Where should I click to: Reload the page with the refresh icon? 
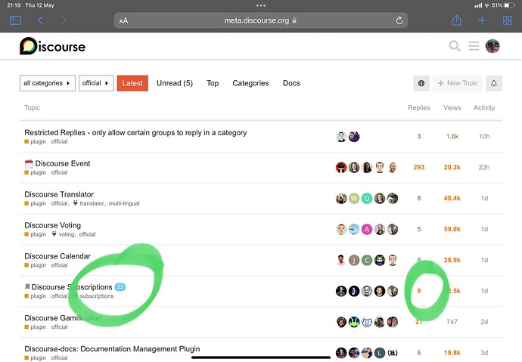399,20
